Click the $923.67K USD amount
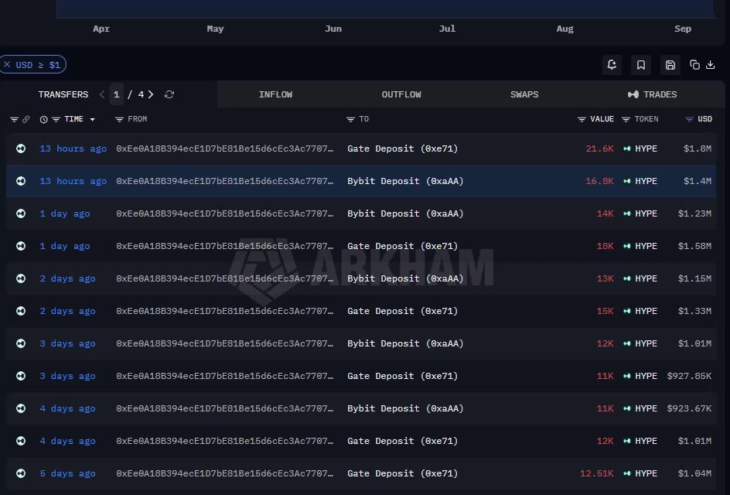The width and height of the screenshot is (730, 495). click(x=689, y=408)
